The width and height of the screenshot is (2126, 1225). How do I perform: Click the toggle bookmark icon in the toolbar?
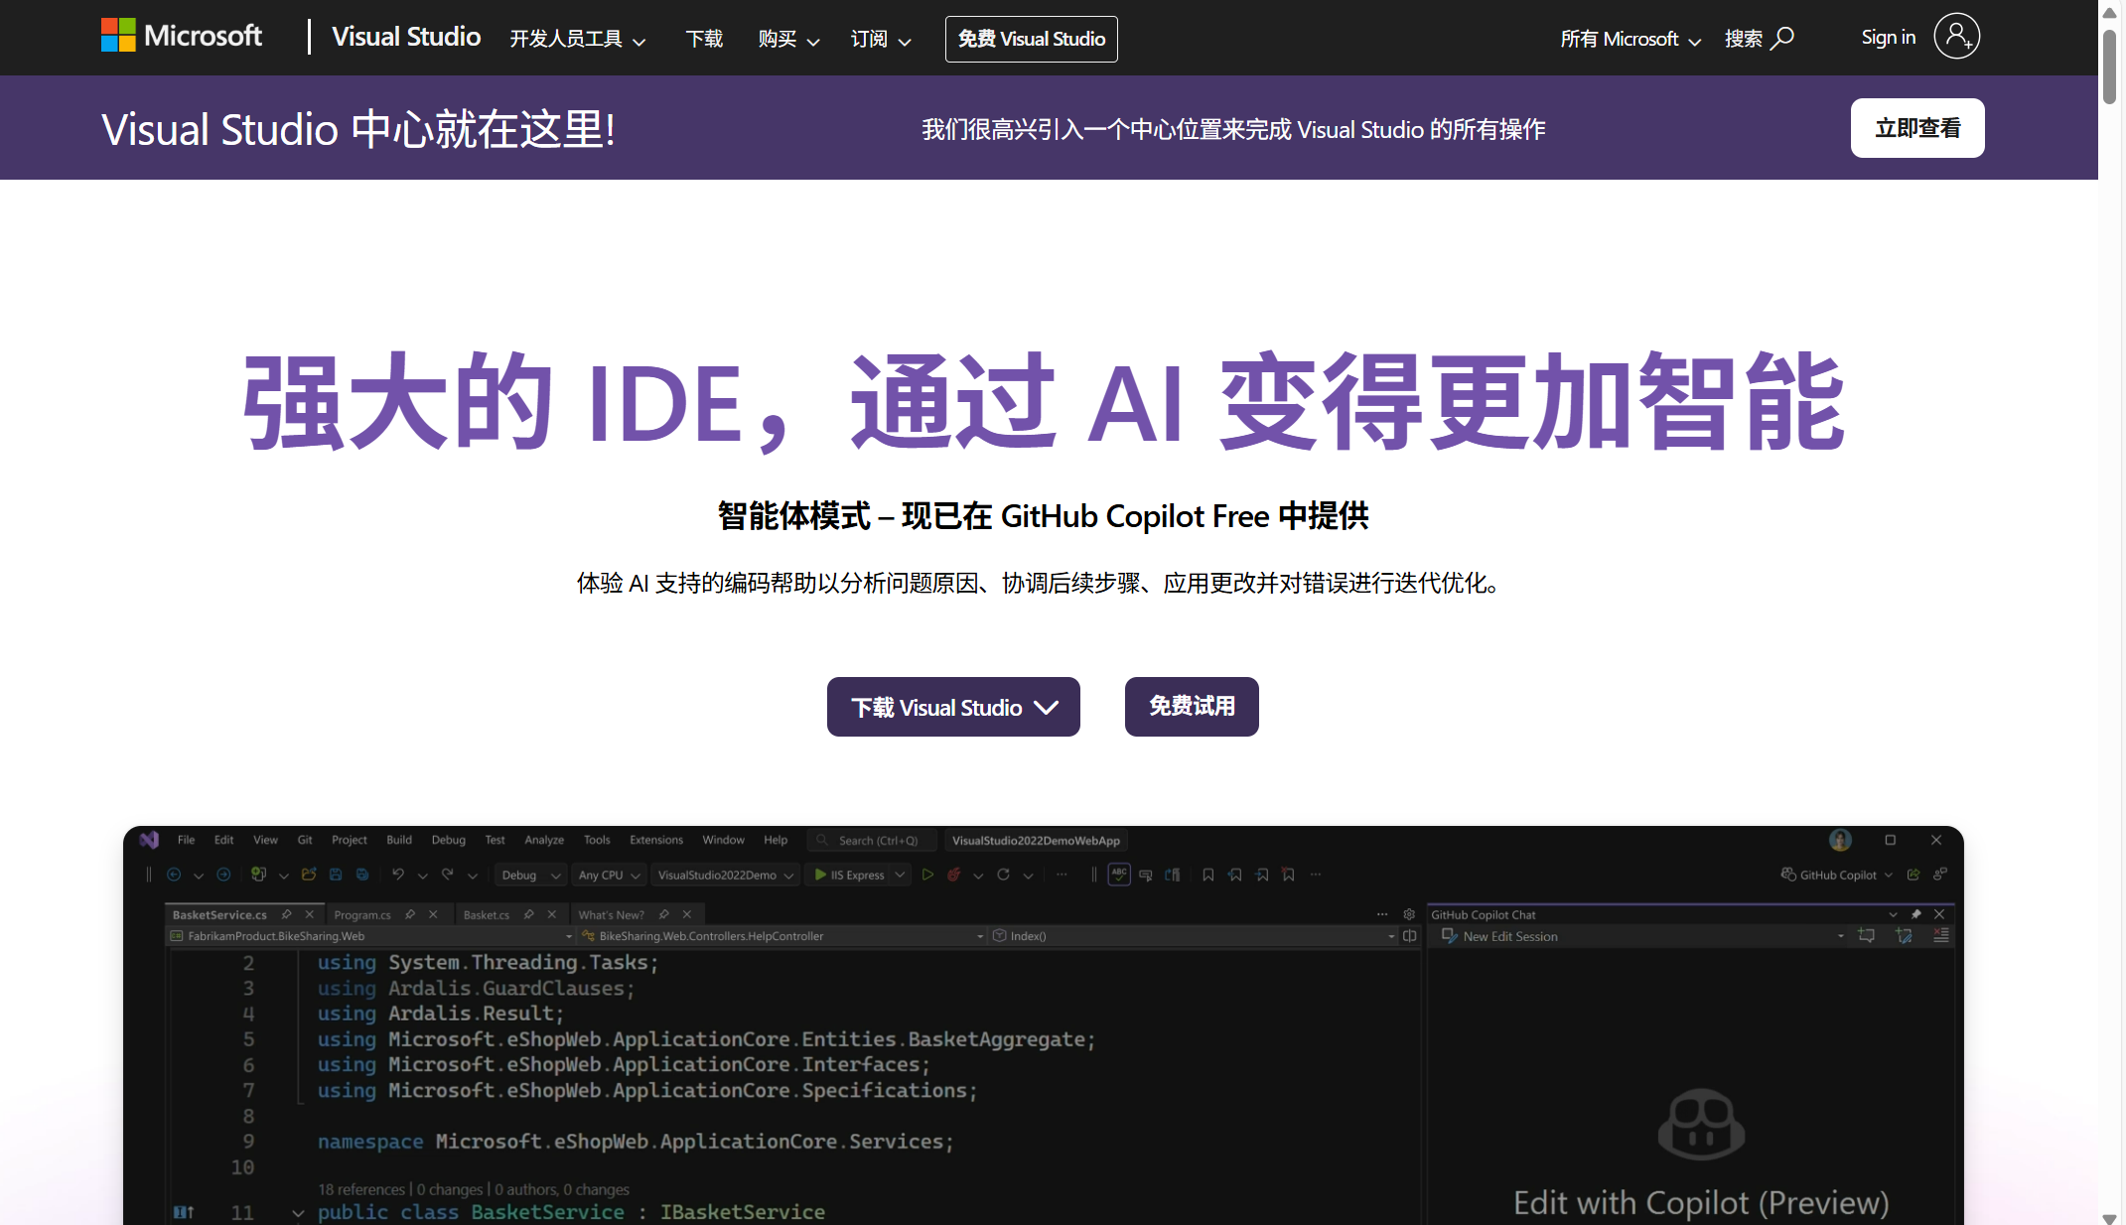(1208, 875)
